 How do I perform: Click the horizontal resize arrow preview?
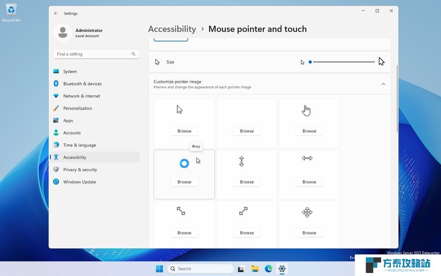point(307,158)
